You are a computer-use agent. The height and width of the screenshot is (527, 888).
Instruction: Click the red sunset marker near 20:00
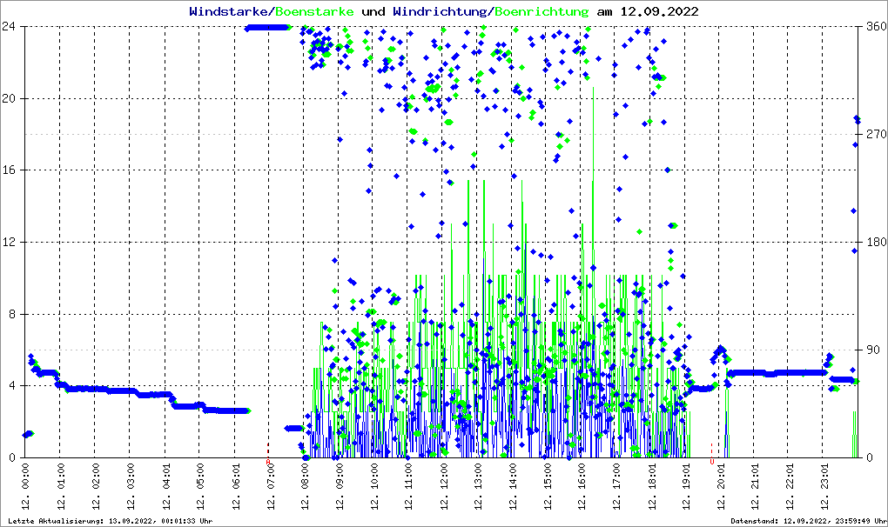[712, 455]
